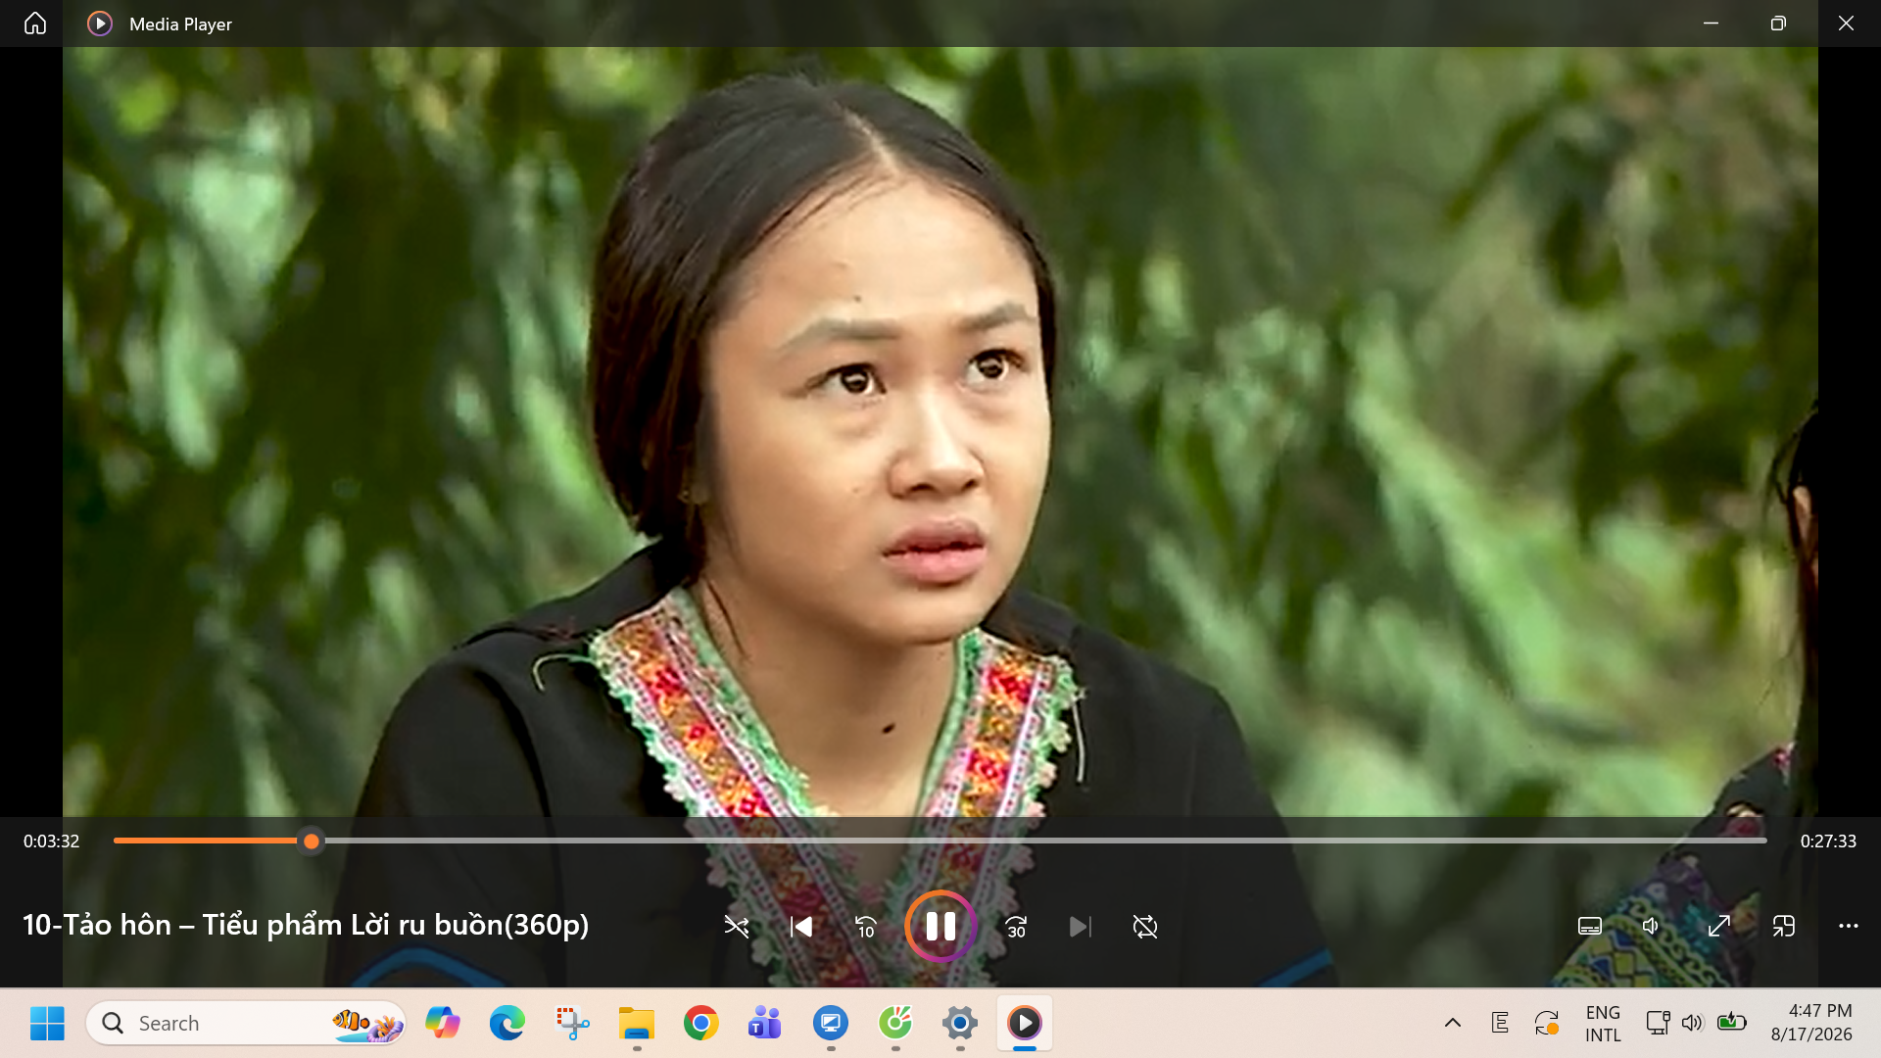Open the volume control
Image resolution: width=1881 pixels, height=1058 pixels.
tap(1652, 926)
